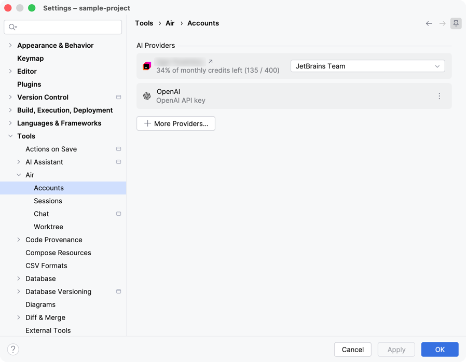
Task: Collapse the Tools section
Action: tap(10, 136)
